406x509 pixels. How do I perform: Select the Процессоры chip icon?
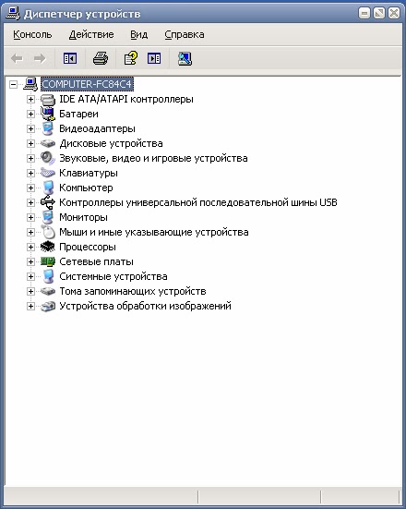coord(48,247)
